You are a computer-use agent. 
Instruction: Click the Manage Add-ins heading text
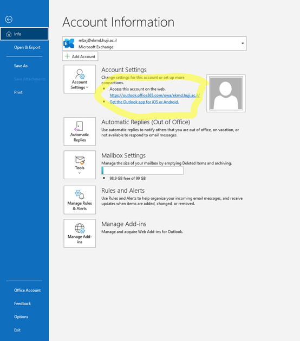(x=124, y=224)
